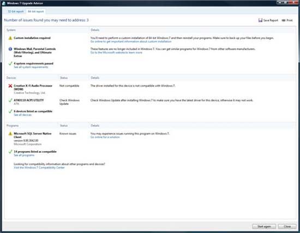Viewport: 300px width, 233px height.
Task: Click 'Check Windows Update' status text
Action: pos(69,102)
